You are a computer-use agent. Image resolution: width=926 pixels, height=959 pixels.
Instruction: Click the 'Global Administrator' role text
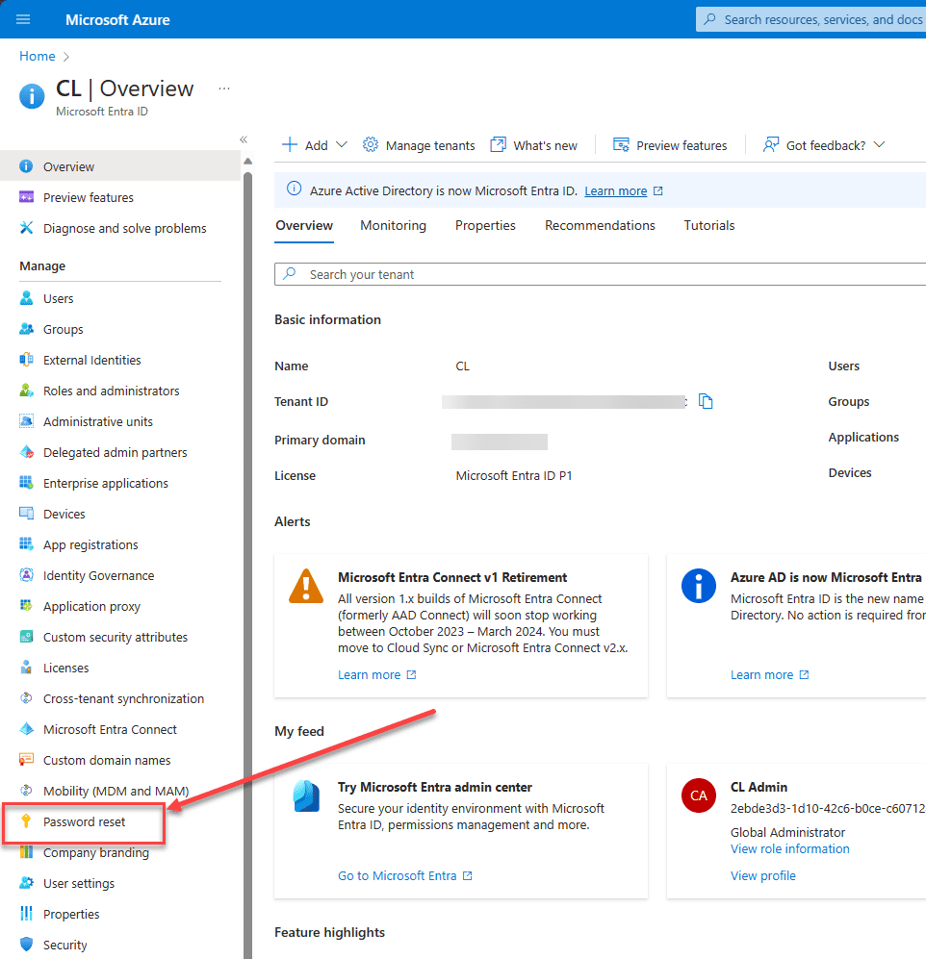[787, 832]
